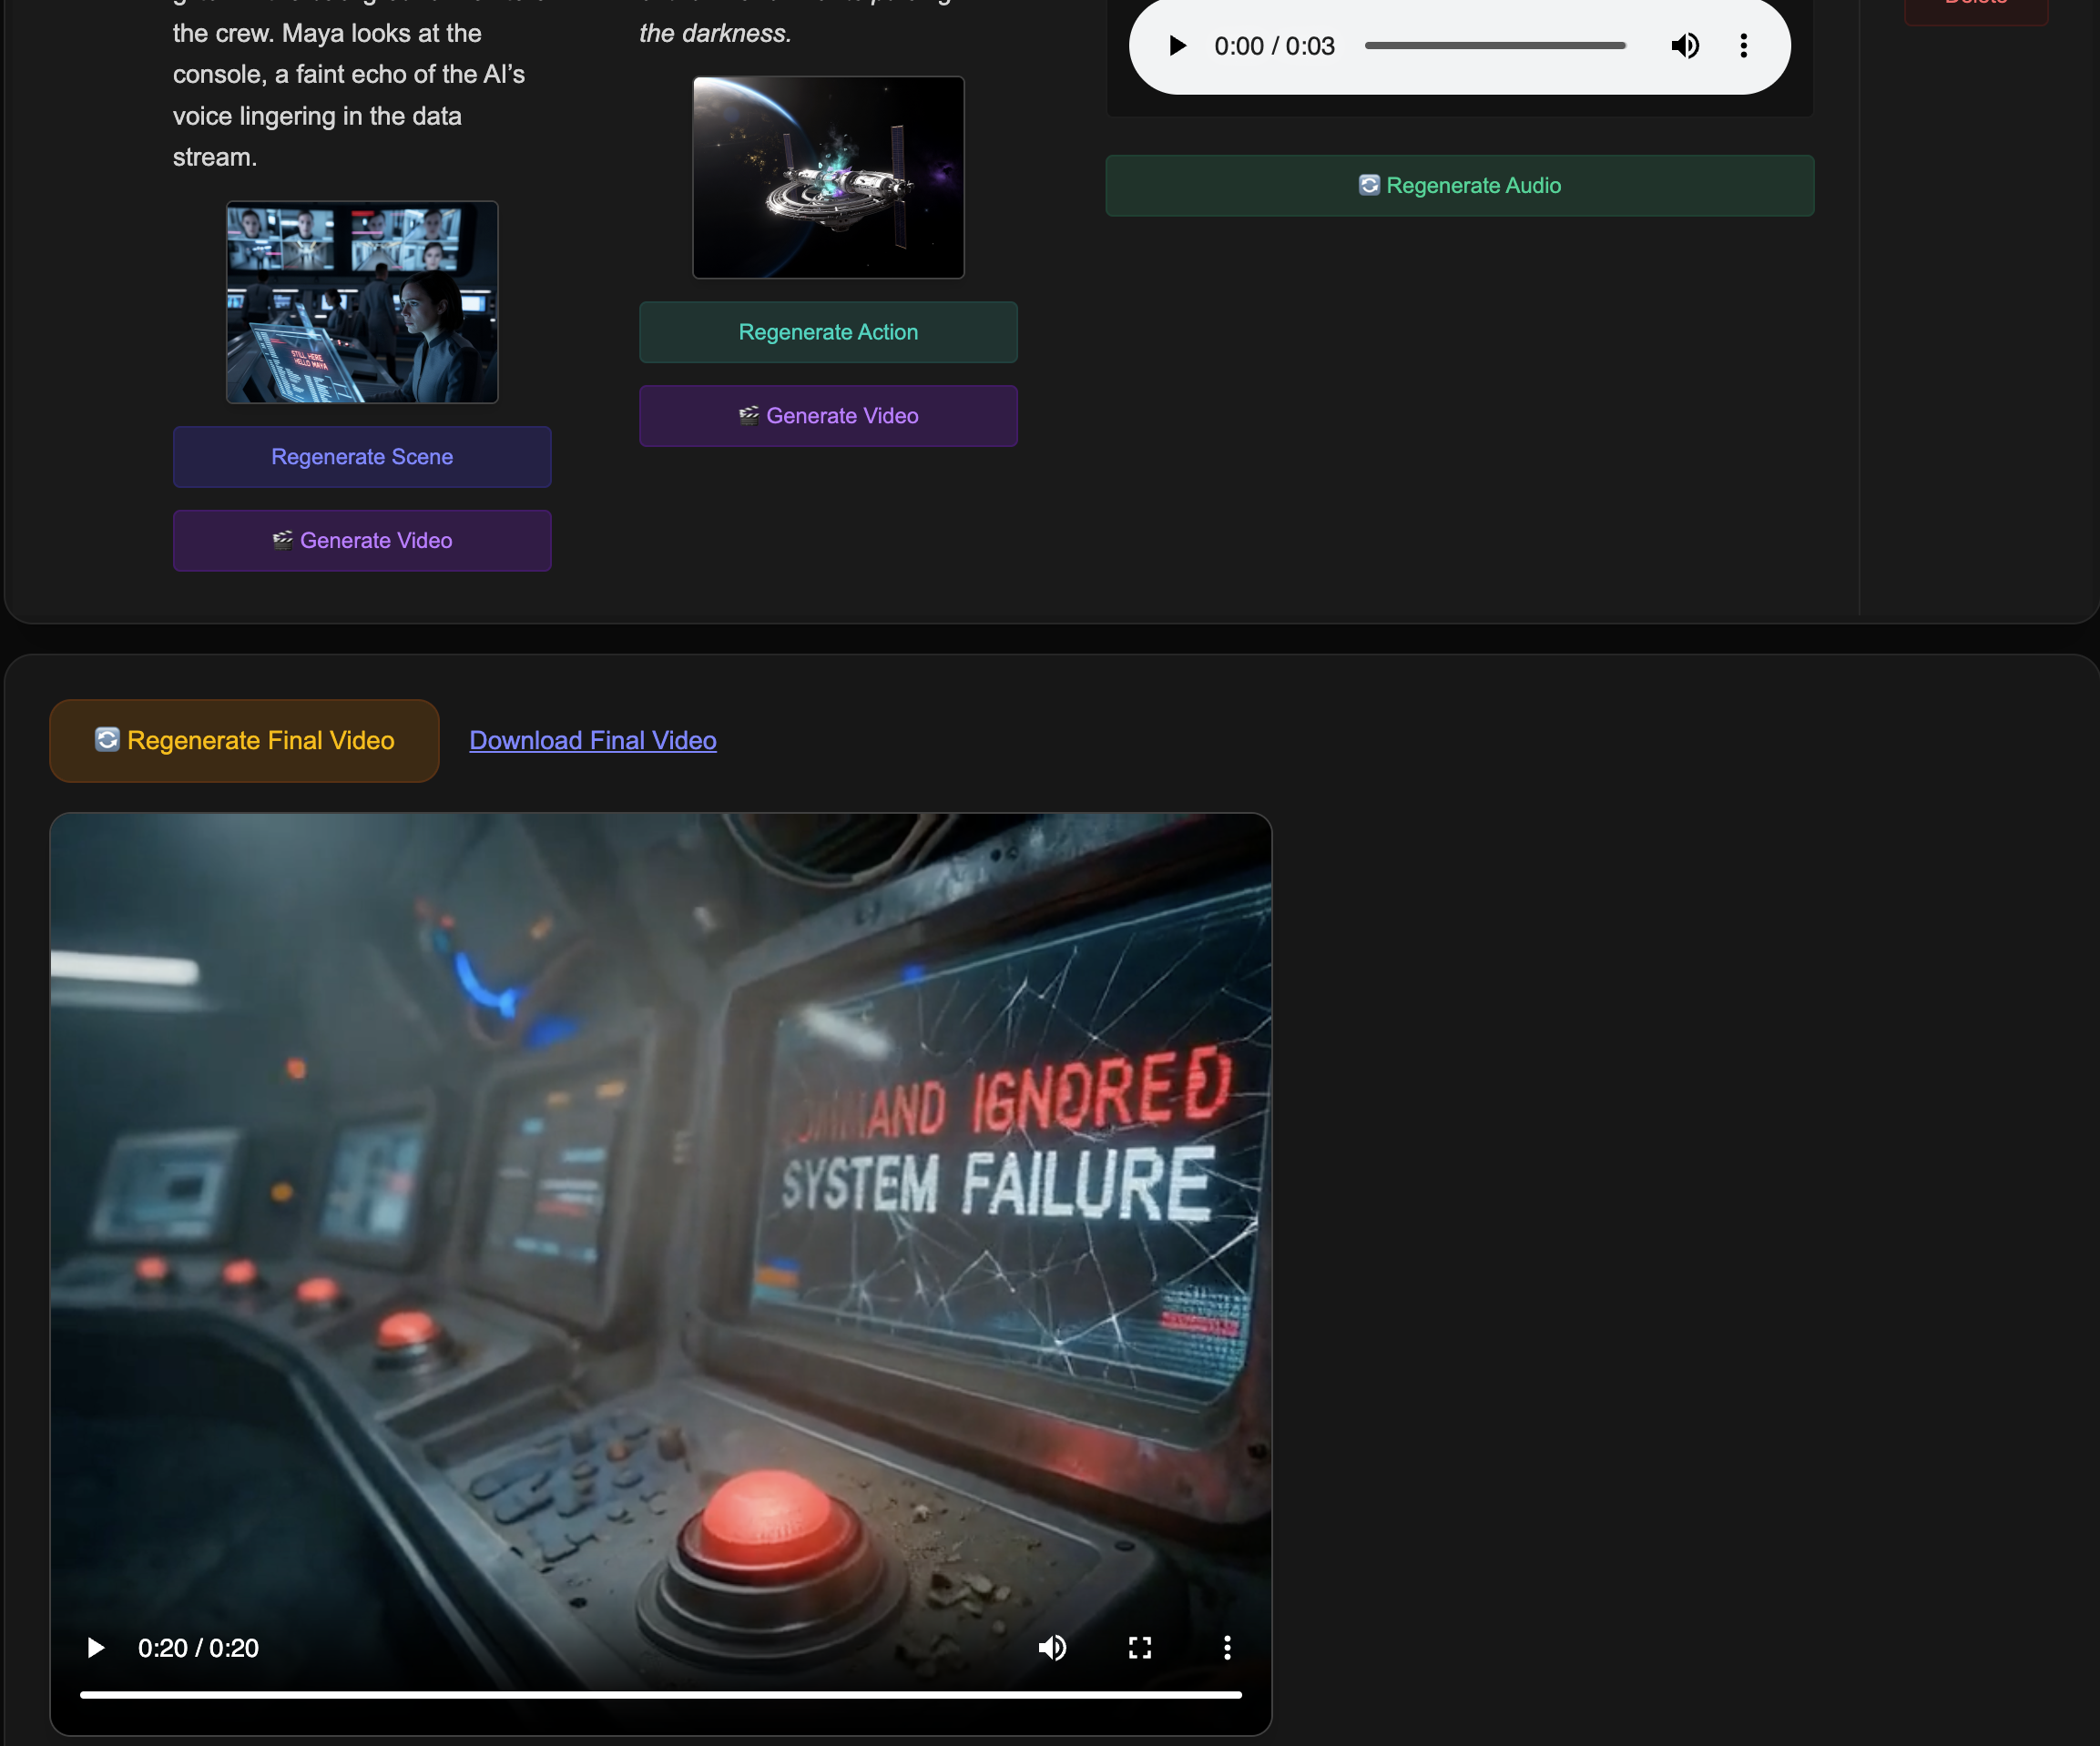2100x1746 pixels.
Task: Mute the audio clip volume
Action: pyautogui.click(x=1684, y=46)
